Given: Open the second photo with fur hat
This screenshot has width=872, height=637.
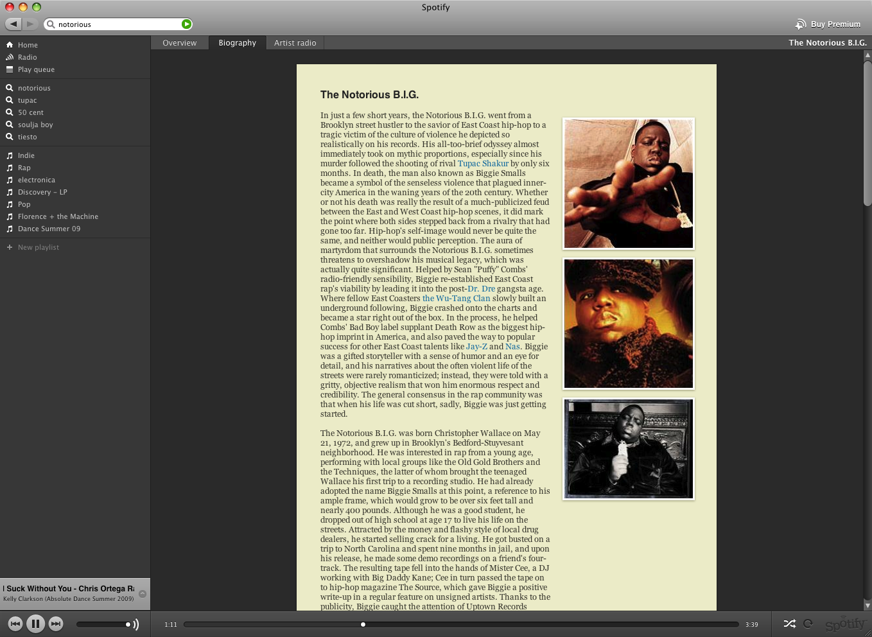Looking at the screenshot, I should (629, 324).
